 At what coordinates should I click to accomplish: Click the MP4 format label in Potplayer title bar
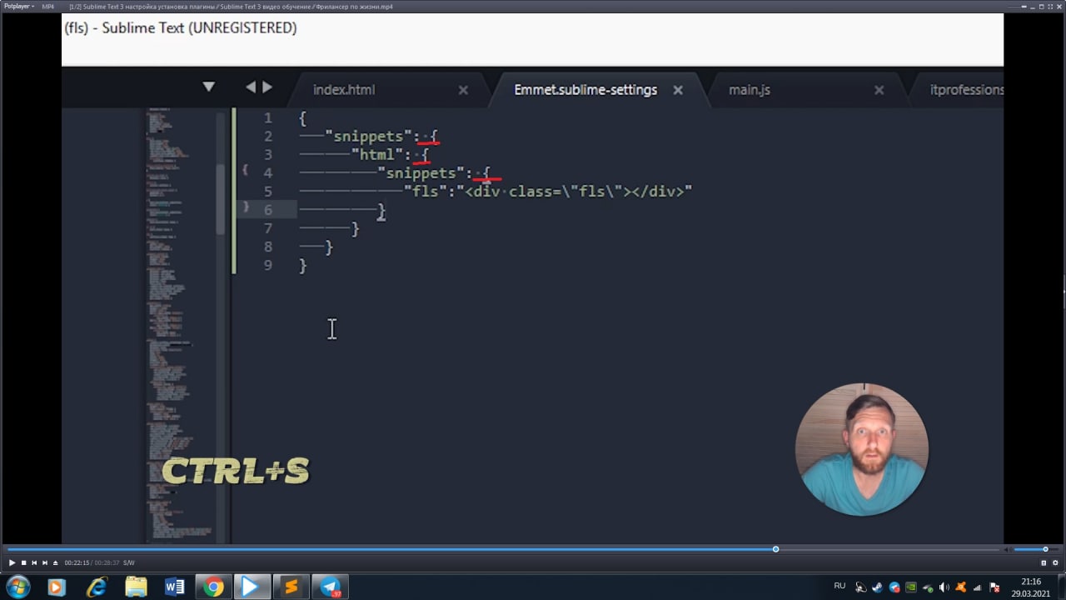click(x=48, y=7)
